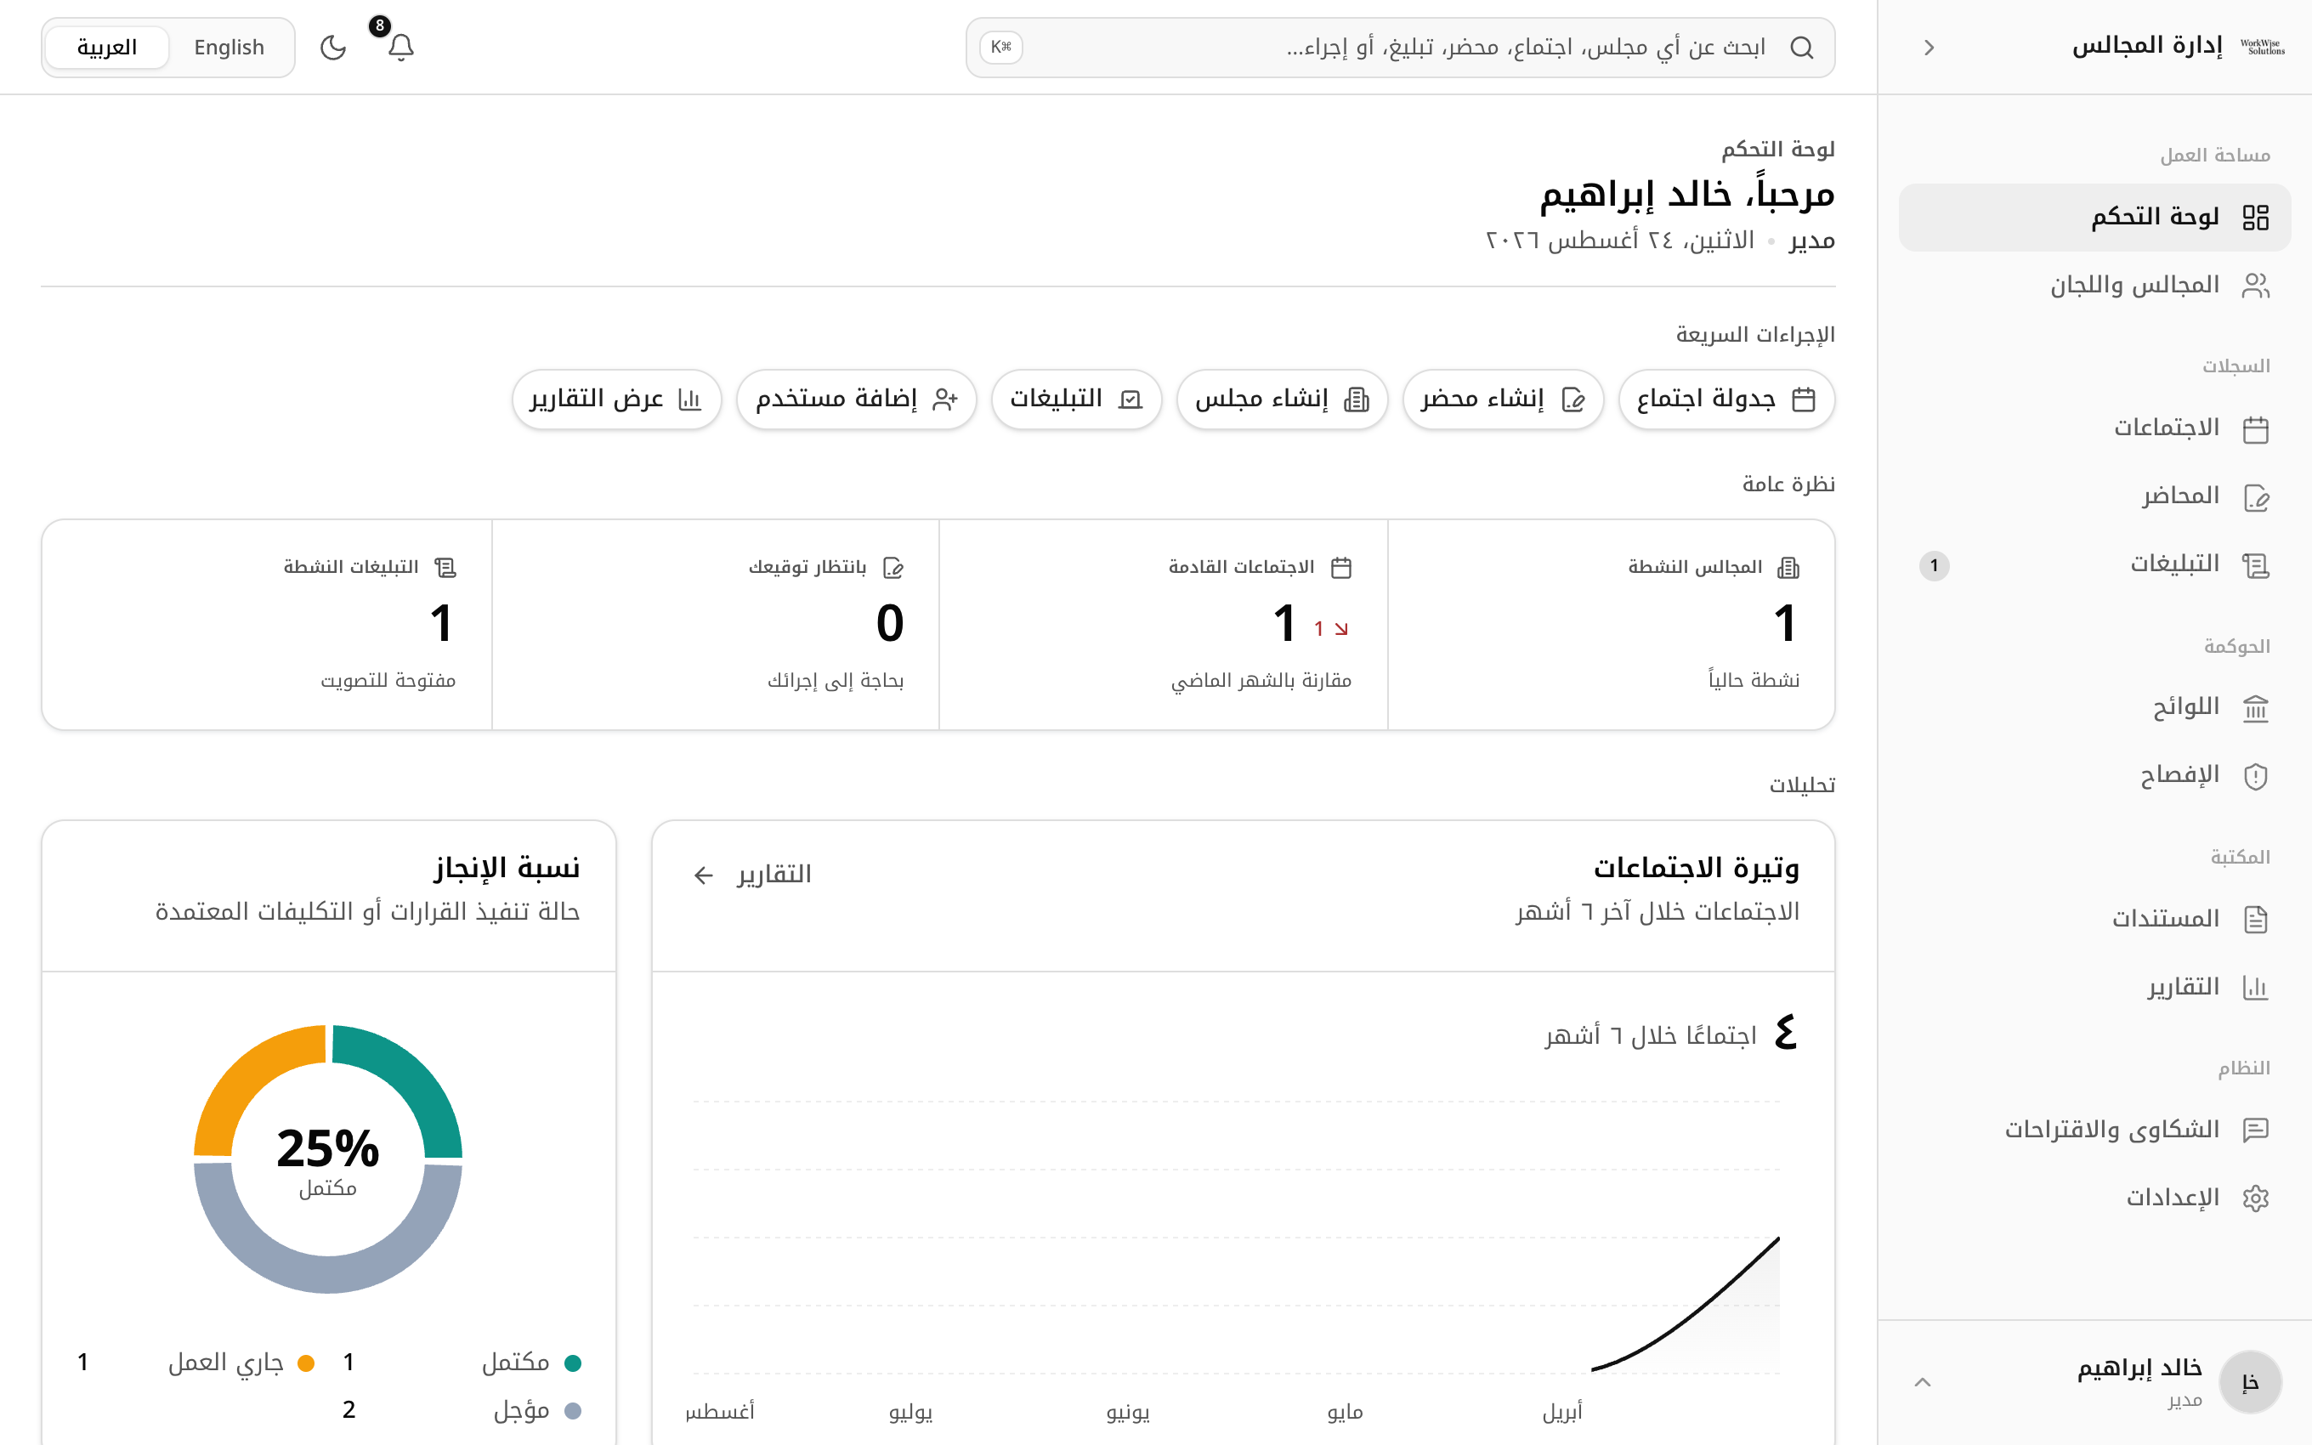The width and height of the screenshot is (2312, 1445).
Task: Click the جدولة اجتماع quick action
Action: coord(1725,399)
